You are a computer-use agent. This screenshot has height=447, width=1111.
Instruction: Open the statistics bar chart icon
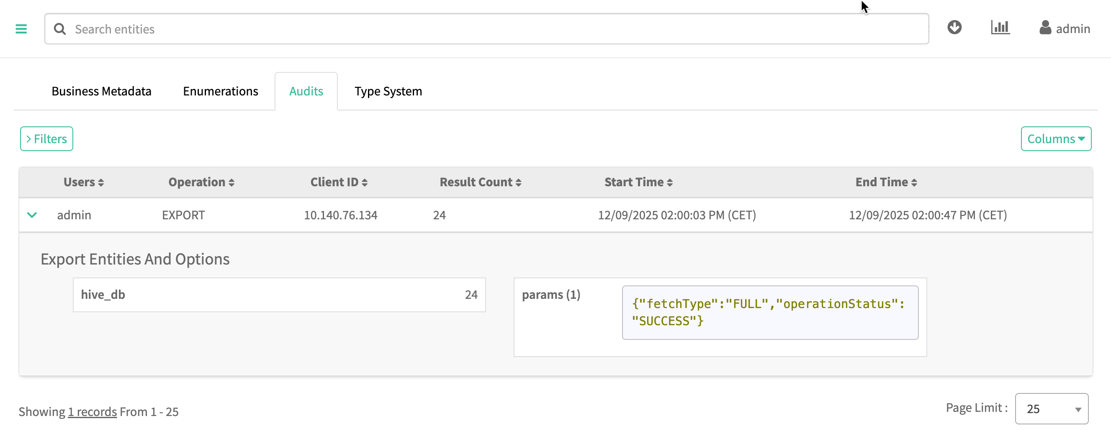(x=1000, y=28)
